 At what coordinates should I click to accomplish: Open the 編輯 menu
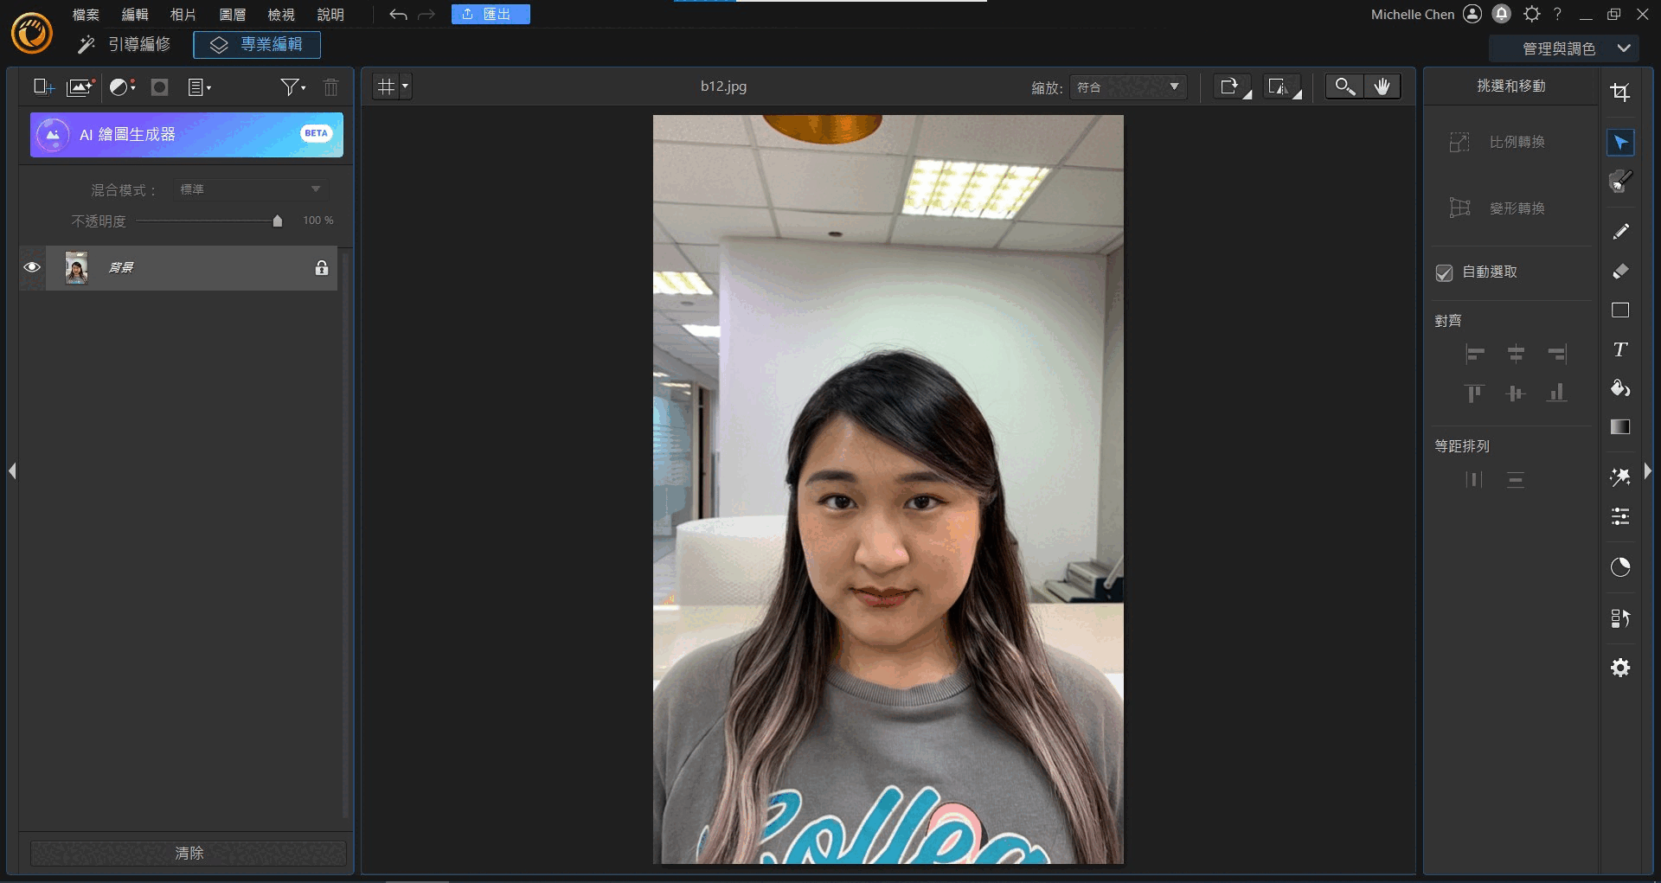135,15
